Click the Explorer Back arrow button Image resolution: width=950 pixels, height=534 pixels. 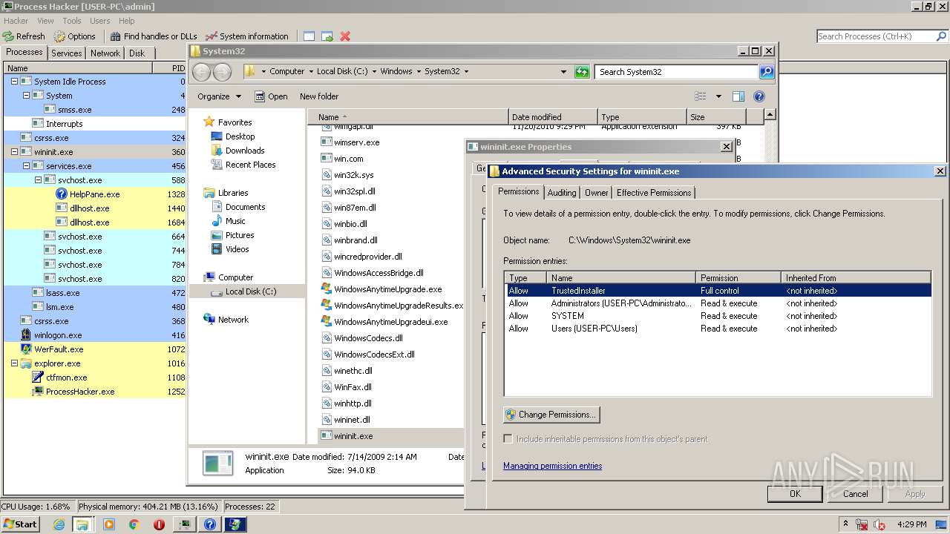point(202,72)
